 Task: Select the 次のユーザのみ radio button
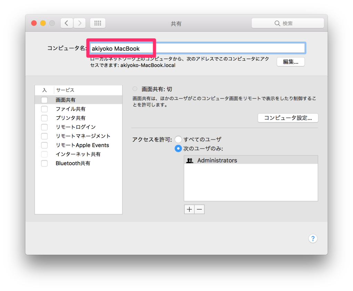pos(178,149)
